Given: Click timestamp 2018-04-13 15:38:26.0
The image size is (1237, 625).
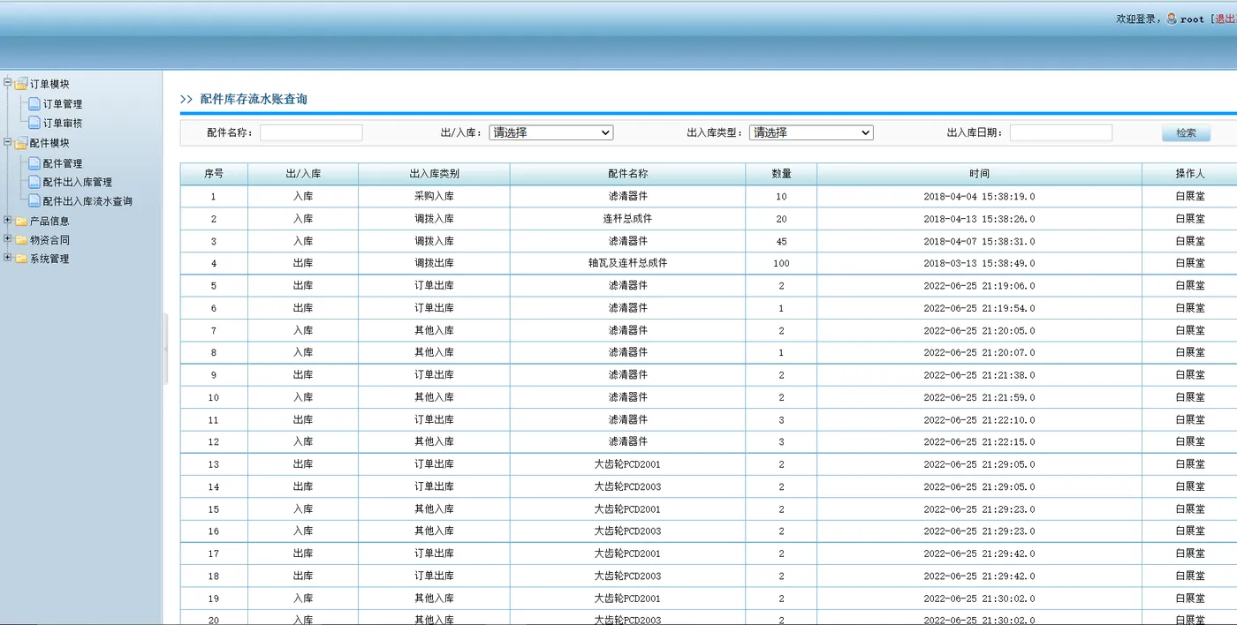Looking at the screenshot, I should [x=979, y=219].
